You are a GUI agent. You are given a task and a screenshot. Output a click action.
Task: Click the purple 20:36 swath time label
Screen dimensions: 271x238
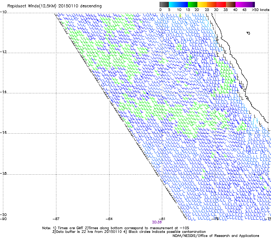click(157, 222)
